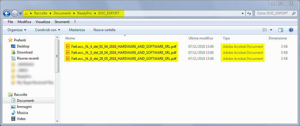The width and height of the screenshot is (300, 126).
Task: Click PDF icon of Fatt.acc._N._6 file
Action: (68, 58)
